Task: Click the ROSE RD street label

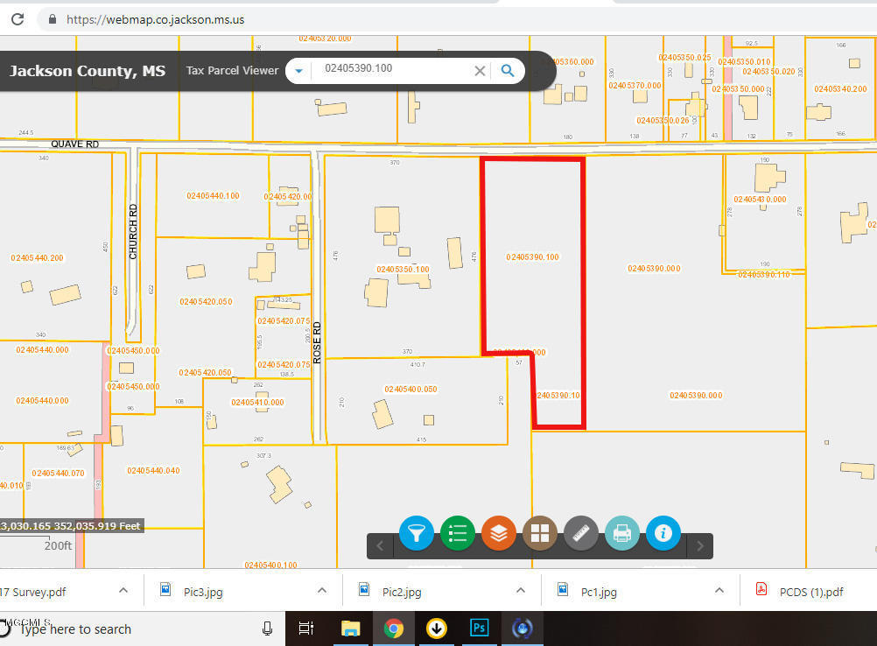Action: [x=317, y=343]
